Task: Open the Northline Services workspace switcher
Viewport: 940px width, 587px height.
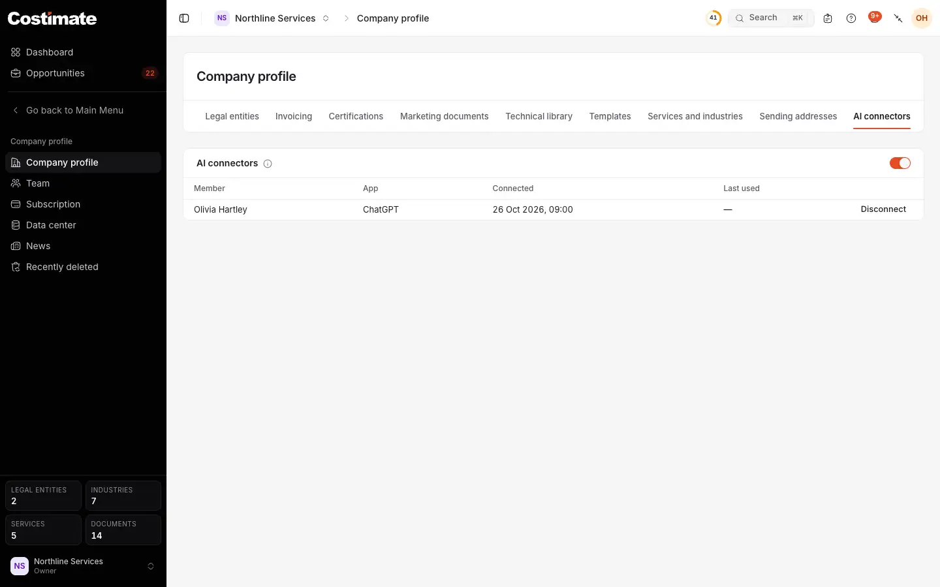Action: (273, 18)
